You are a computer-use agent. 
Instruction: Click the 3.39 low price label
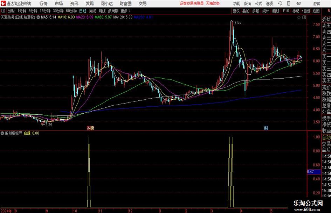tap(49, 125)
